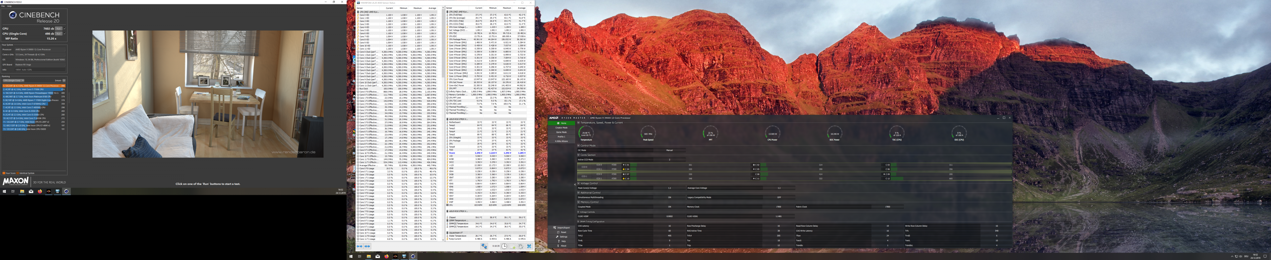Collapse the Cores Section

tap(579, 155)
